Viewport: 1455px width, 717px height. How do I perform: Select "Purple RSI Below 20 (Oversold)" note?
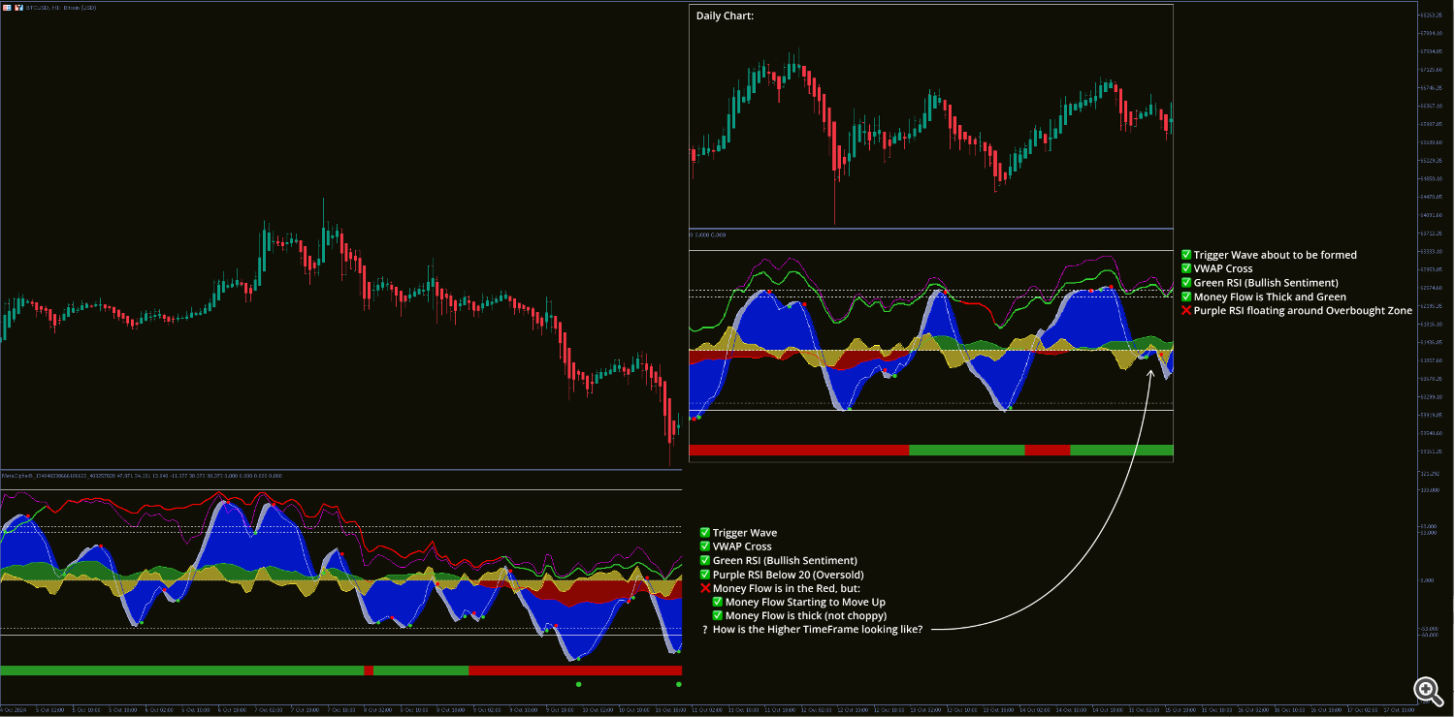(x=788, y=575)
